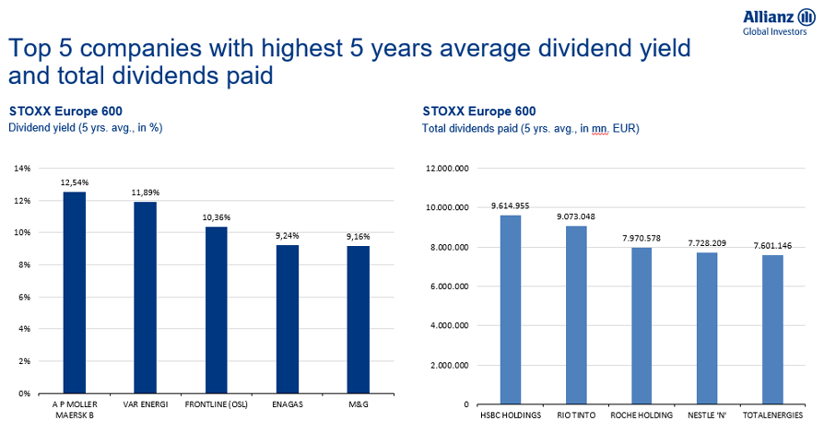Click the right STOXX Europe 600 heading
Screen dimensions: 824x433
pos(479,111)
